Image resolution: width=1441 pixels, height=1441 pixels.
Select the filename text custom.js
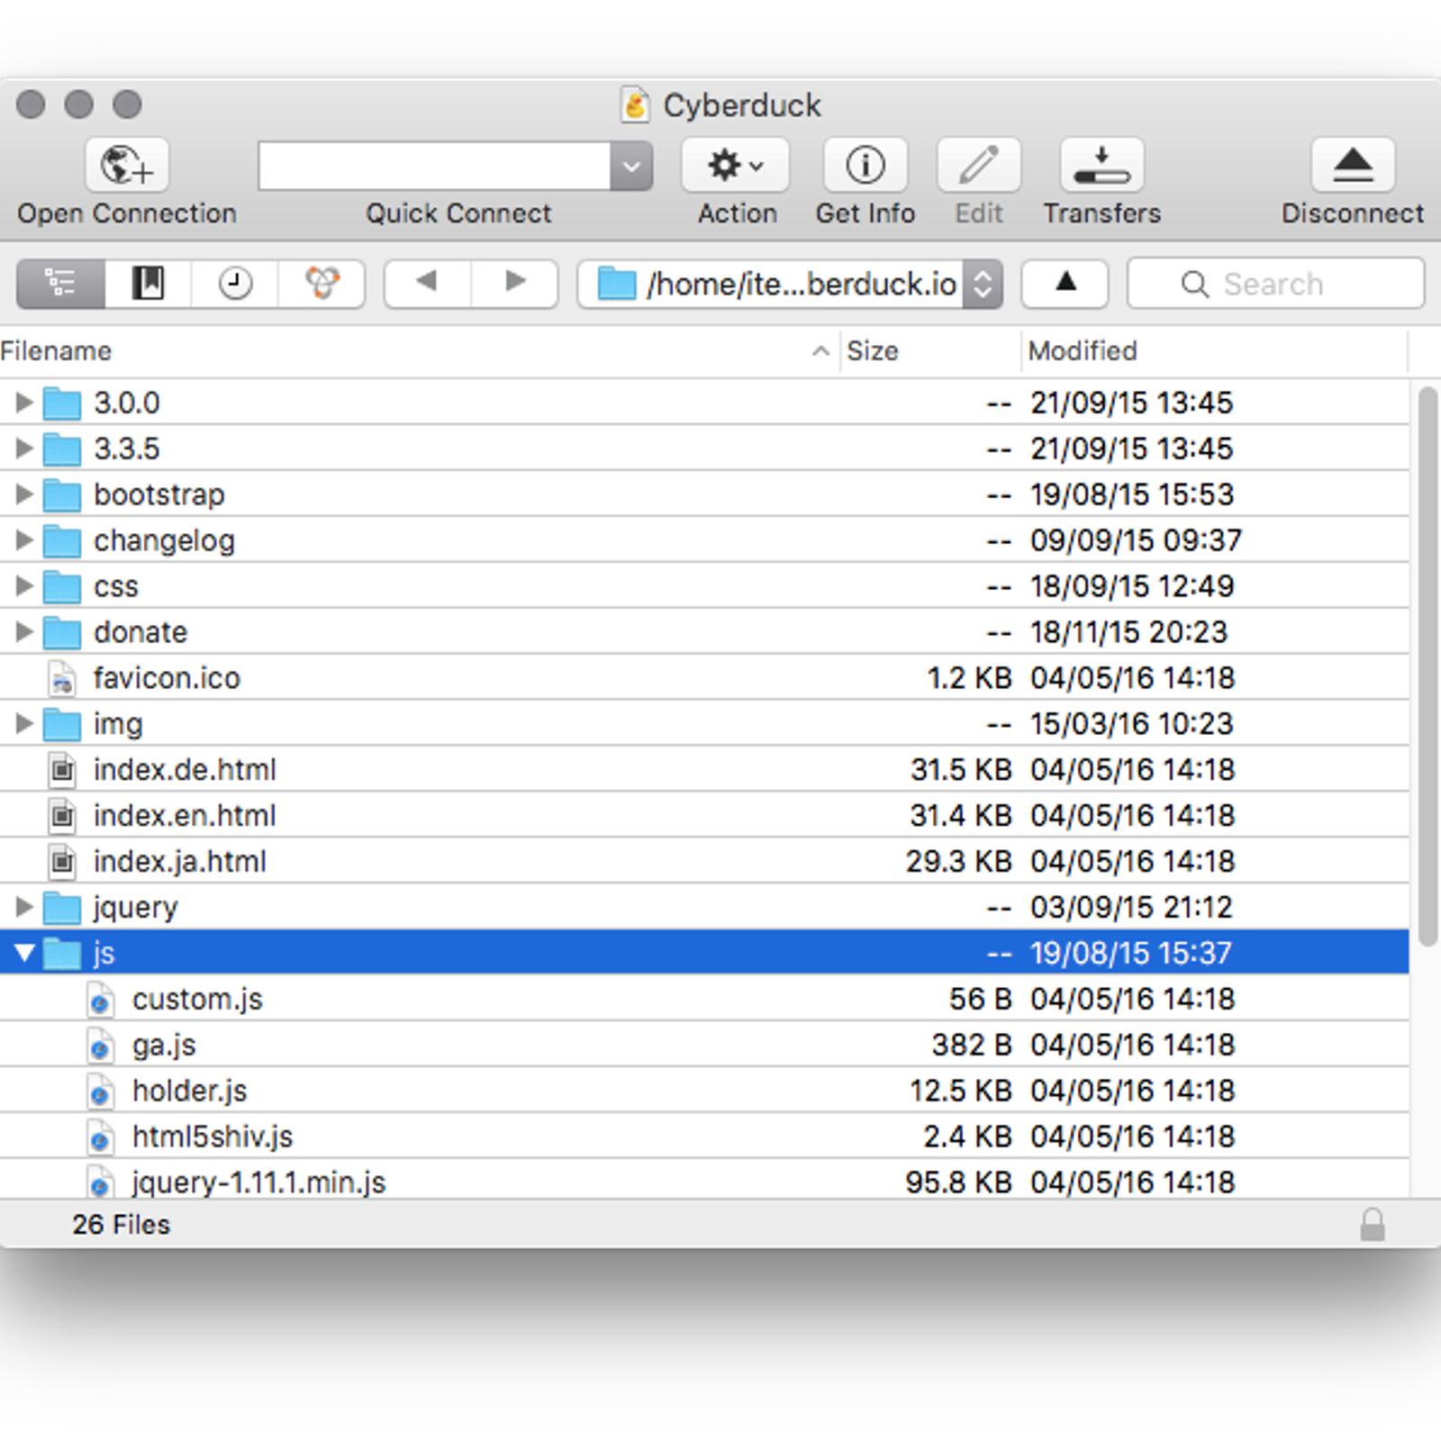pyautogui.click(x=197, y=1000)
